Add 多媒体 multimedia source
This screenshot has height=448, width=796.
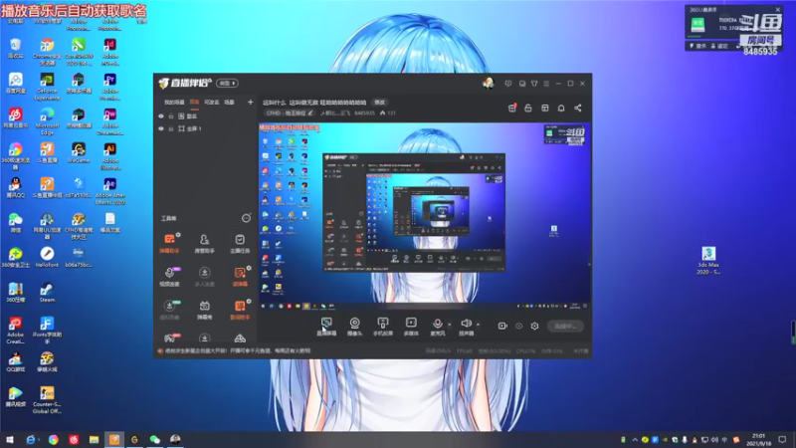click(x=411, y=327)
